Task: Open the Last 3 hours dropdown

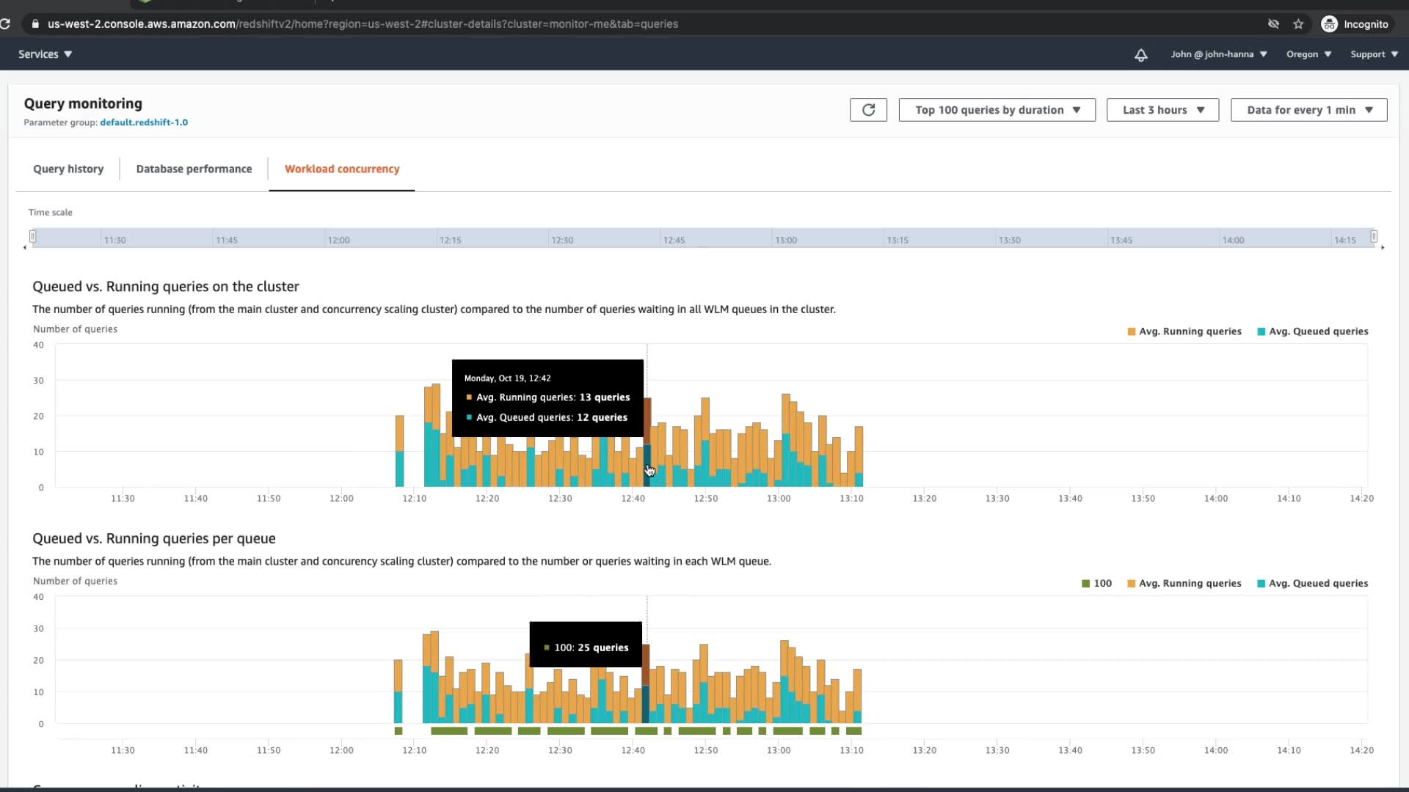Action: pyautogui.click(x=1162, y=110)
